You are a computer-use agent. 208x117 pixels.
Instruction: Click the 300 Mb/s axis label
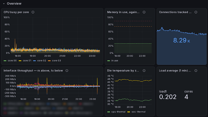(10, 76)
